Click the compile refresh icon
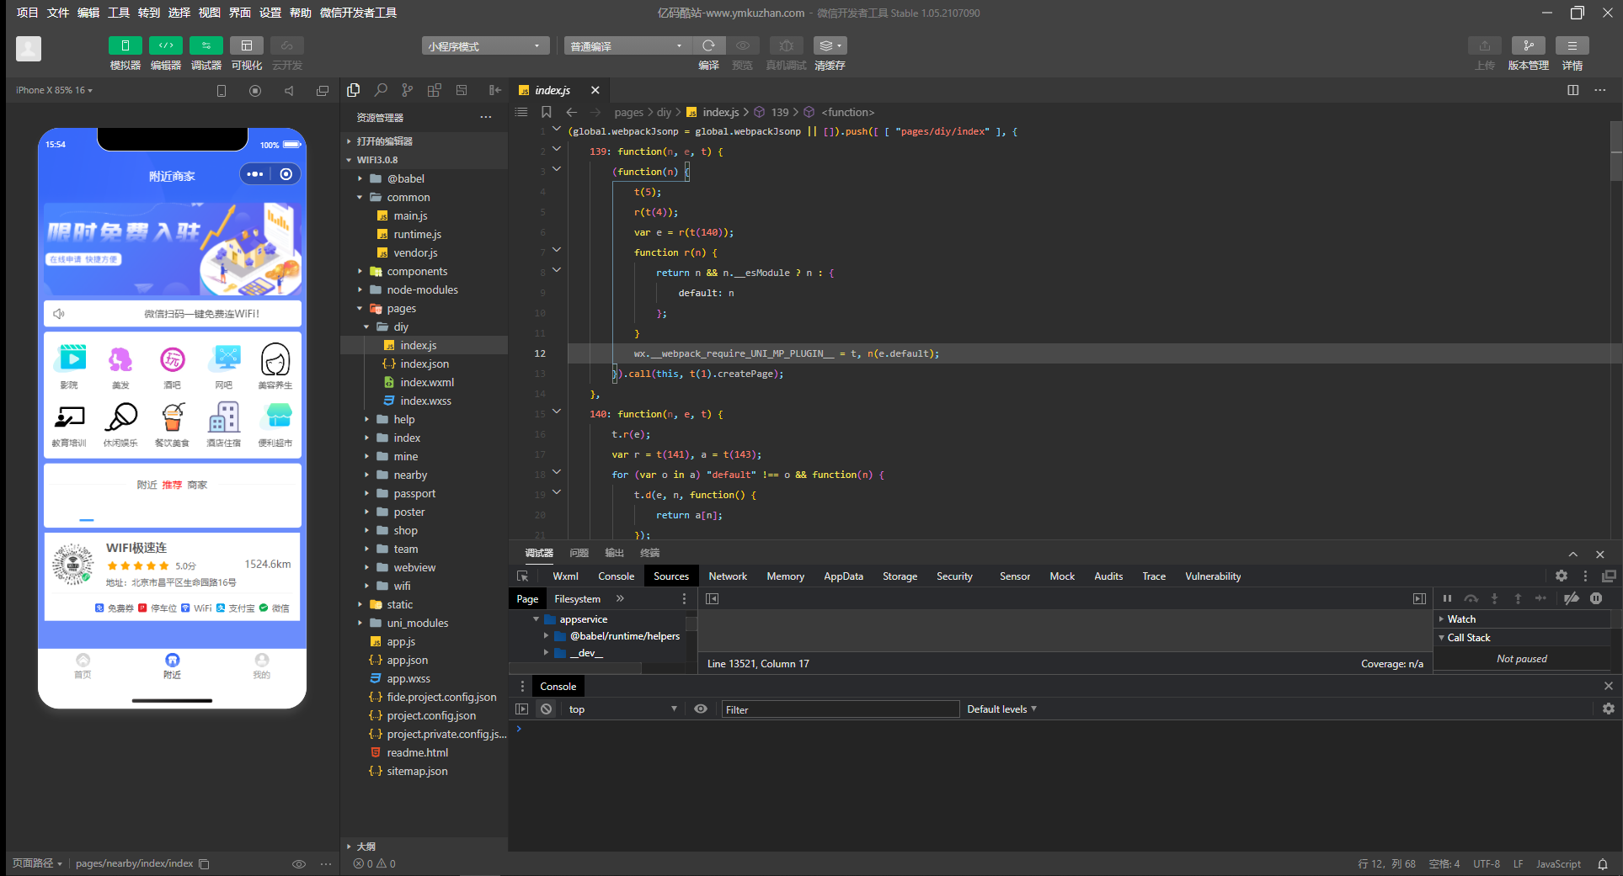1623x876 pixels. click(x=709, y=45)
